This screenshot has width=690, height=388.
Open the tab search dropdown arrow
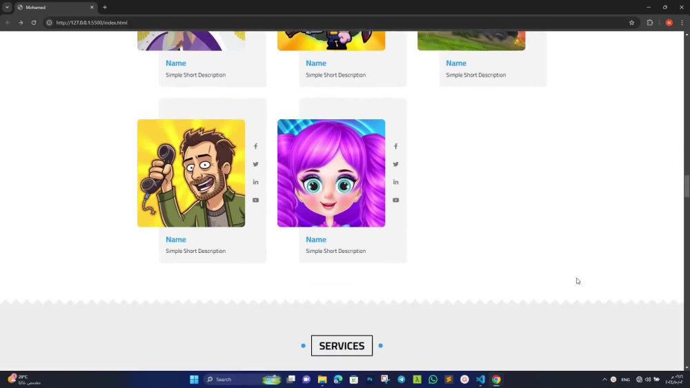pyautogui.click(x=7, y=7)
